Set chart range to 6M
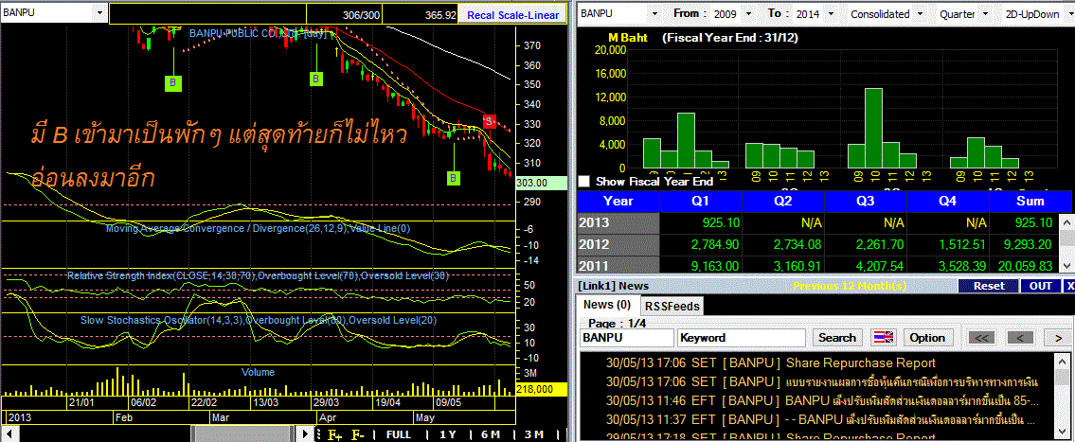The height and width of the screenshot is (442, 1075). pos(490,433)
